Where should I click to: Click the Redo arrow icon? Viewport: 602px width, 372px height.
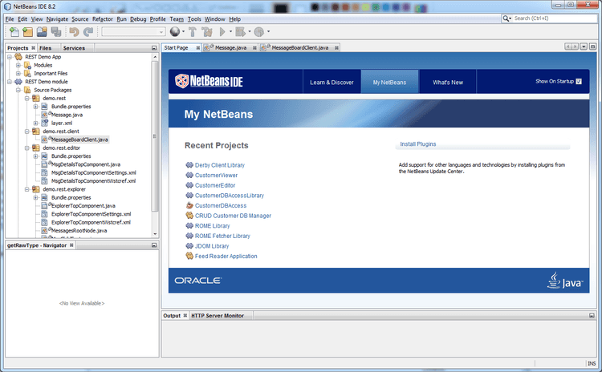(x=88, y=32)
